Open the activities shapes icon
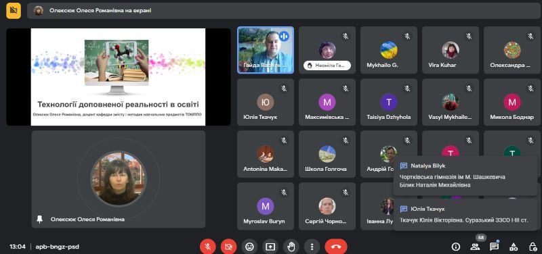The image size is (542, 254). pyautogui.click(x=514, y=247)
